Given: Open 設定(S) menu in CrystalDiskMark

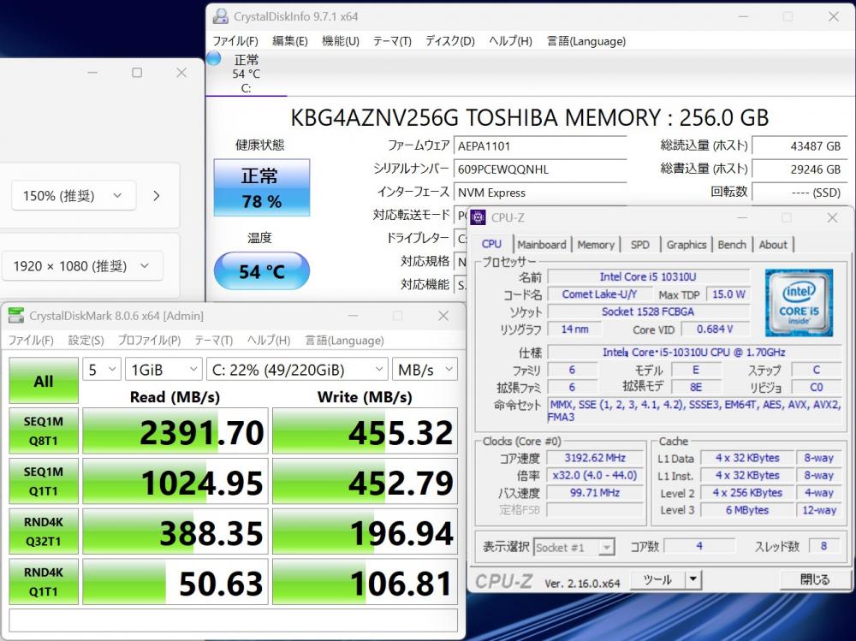Looking at the screenshot, I should pyautogui.click(x=86, y=340).
